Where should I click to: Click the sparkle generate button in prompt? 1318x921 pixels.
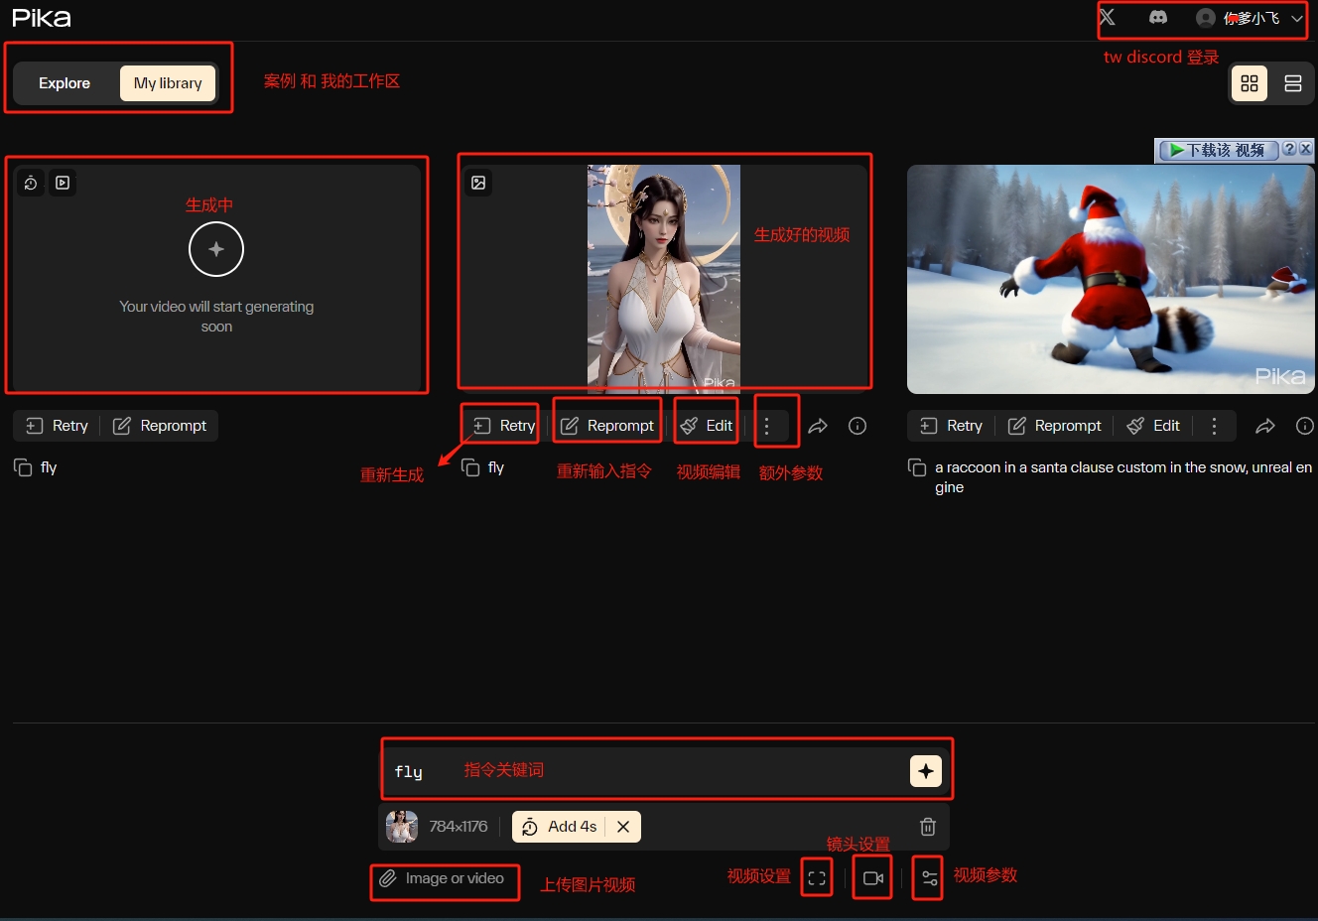tap(925, 771)
